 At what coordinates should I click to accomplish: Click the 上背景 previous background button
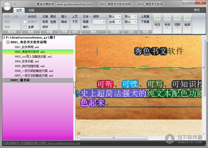[145, 17]
